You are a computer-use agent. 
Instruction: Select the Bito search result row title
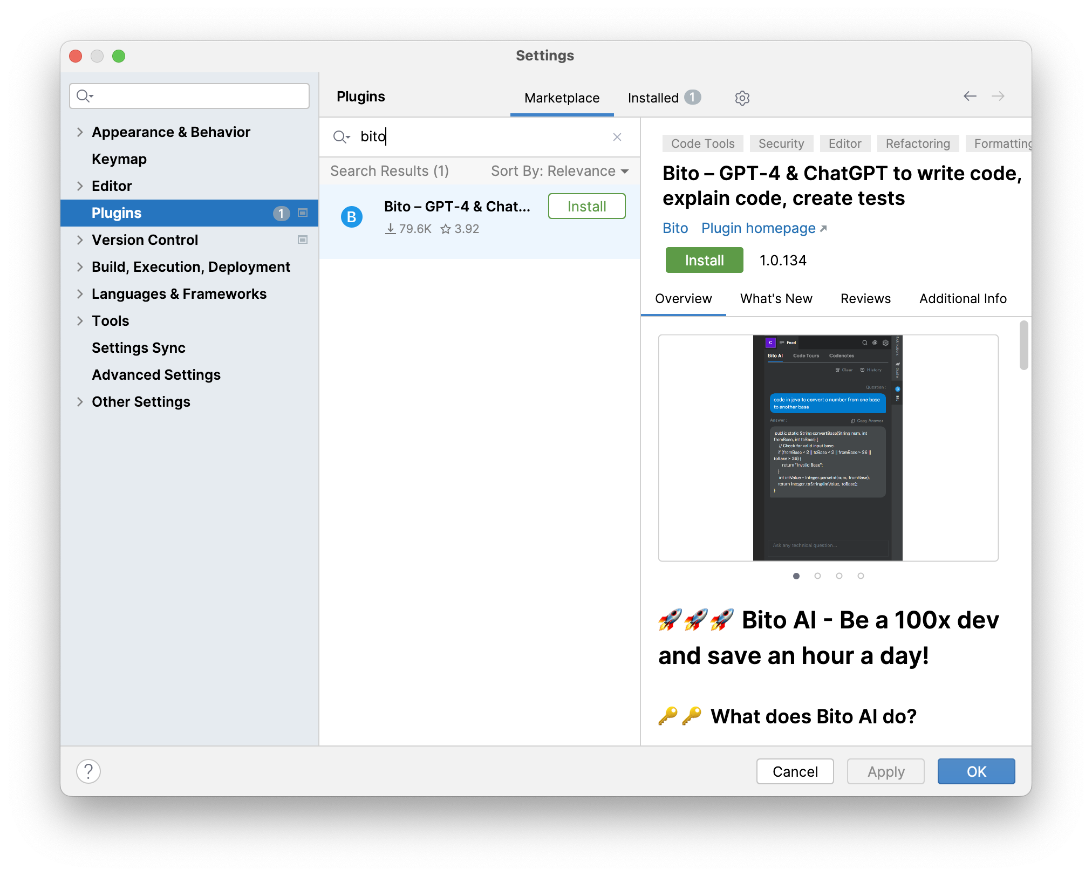[x=457, y=206]
